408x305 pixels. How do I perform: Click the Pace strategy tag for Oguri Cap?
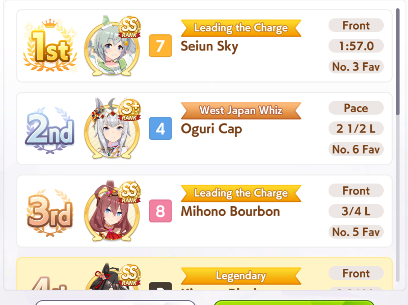(x=356, y=108)
